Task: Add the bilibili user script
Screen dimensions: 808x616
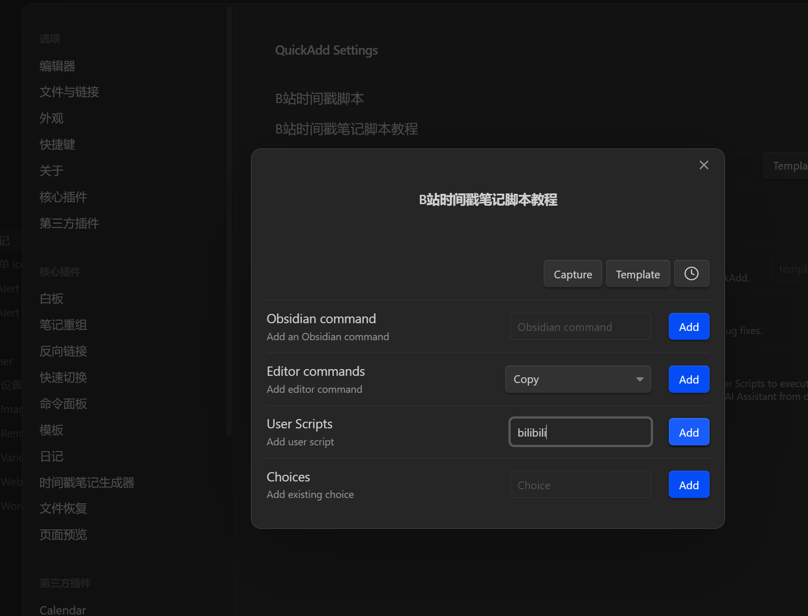Action: point(688,432)
